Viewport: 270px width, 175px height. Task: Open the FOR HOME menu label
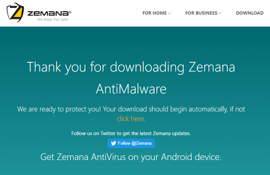coord(154,13)
